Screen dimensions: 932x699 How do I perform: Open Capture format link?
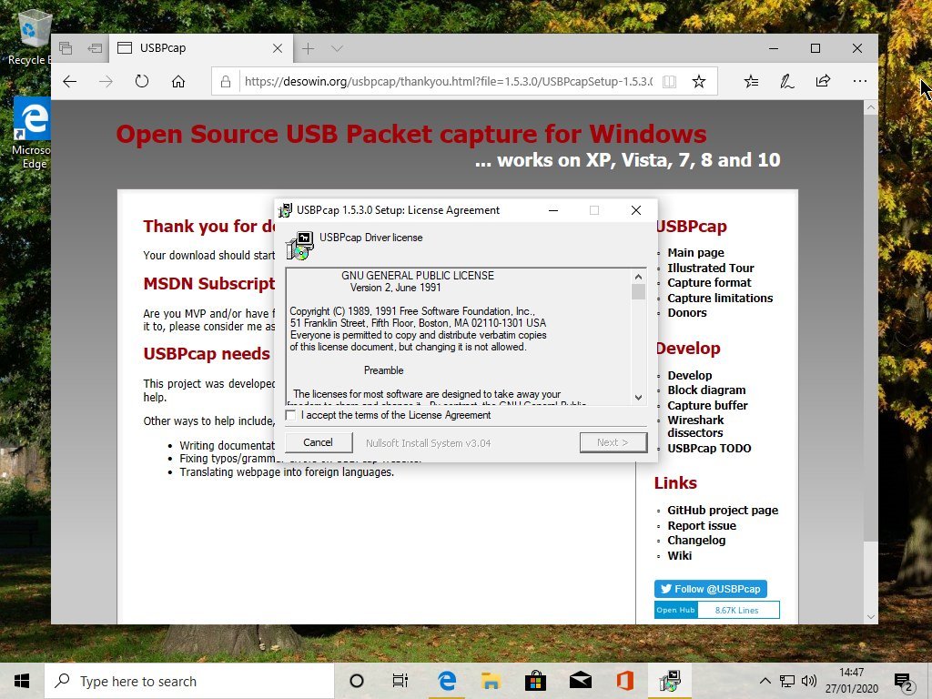[x=709, y=282]
